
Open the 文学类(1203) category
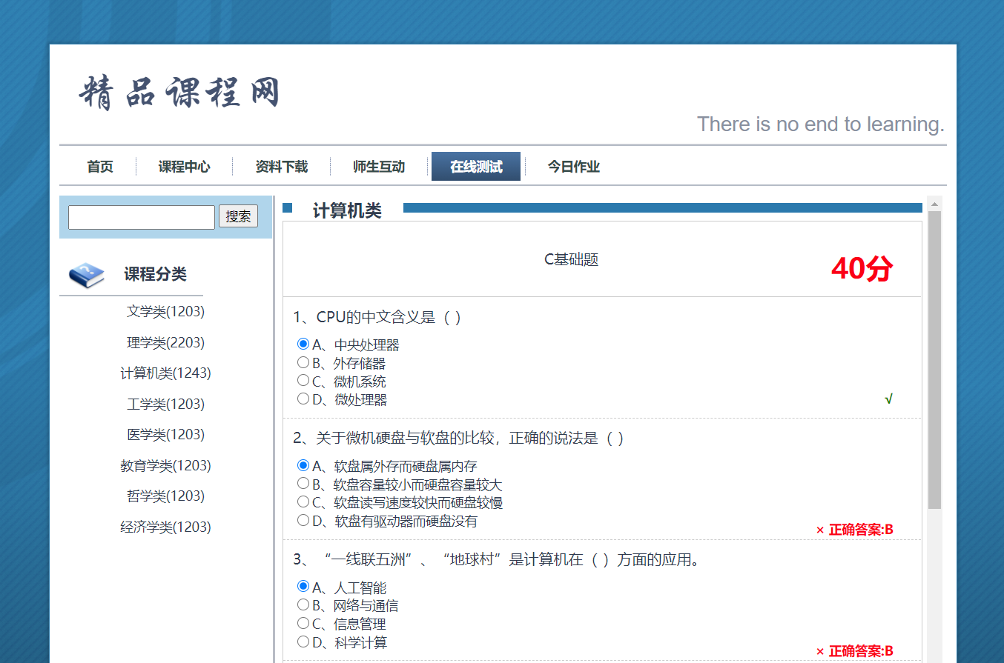pos(165,311)
